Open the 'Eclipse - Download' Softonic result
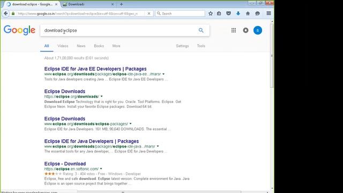This screenshot has width=343, height=193. tap(65, 164)
